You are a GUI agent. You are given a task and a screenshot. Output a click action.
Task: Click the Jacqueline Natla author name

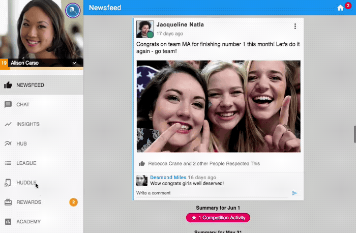point(180,24)
